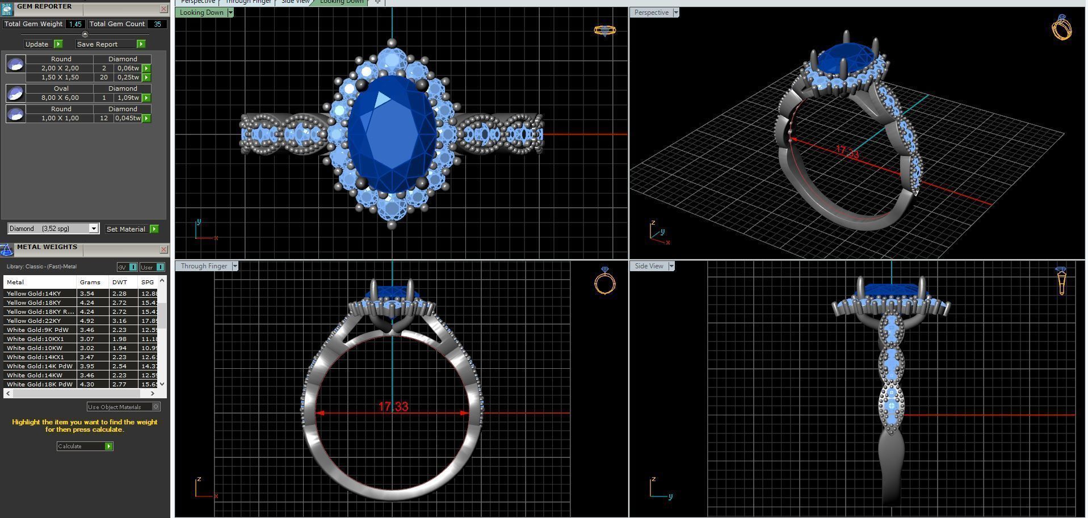Click metal table horizontal scroll-right arrow
The image size is (1088, 518).
click(x=152, y=393)
